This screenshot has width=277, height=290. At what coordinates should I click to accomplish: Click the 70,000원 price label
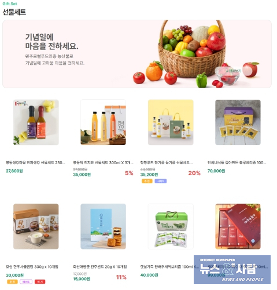216,171
